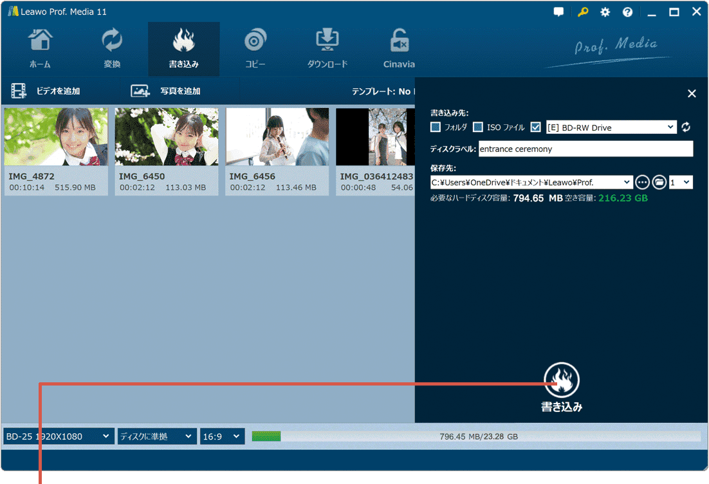709x484 pixels.
Task: Click the key registration icon
Action: coord(583,12)
